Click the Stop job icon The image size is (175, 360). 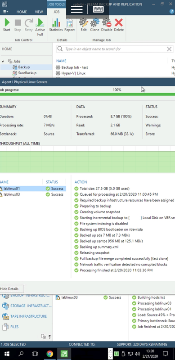[18, 25]
